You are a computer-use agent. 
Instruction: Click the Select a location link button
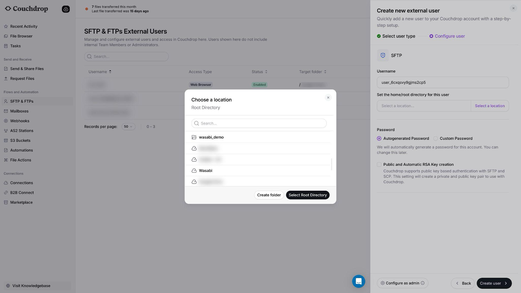(x=490, y=106)
